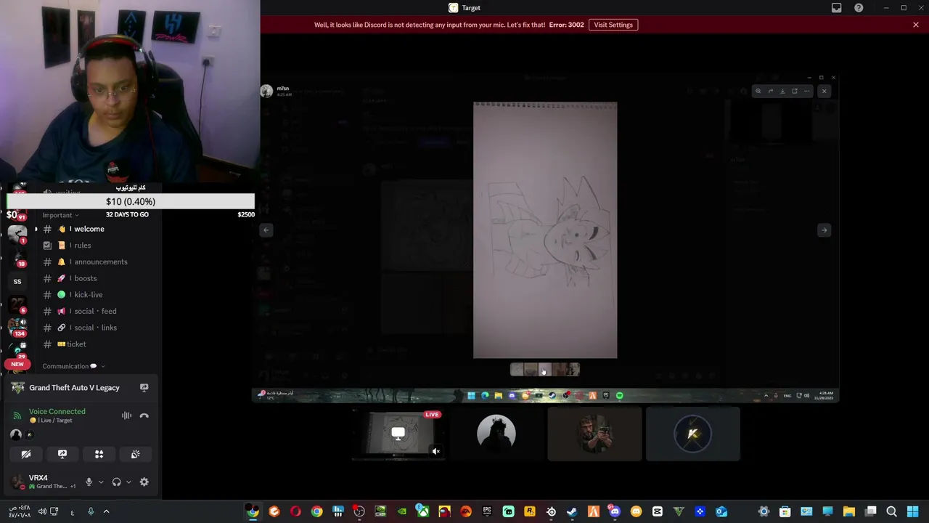Click the NEW unread indicator pill
The image size is (929, 523).
coord(17,364)
